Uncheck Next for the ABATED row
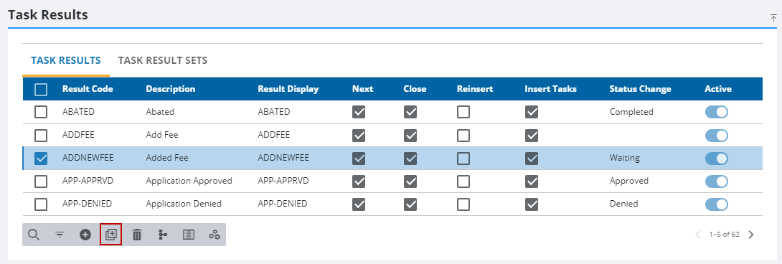Screen dimensions: 782x264 point(359,112)
